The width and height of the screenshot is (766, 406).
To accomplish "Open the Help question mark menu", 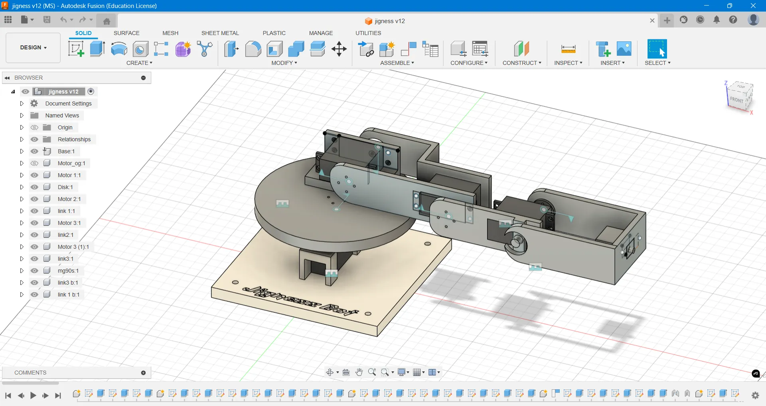I will point(733,20).
